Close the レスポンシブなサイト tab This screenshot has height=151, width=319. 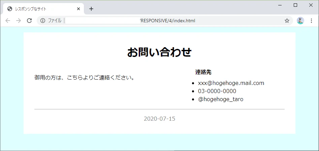pyautogui.click(x=78, y=9)
